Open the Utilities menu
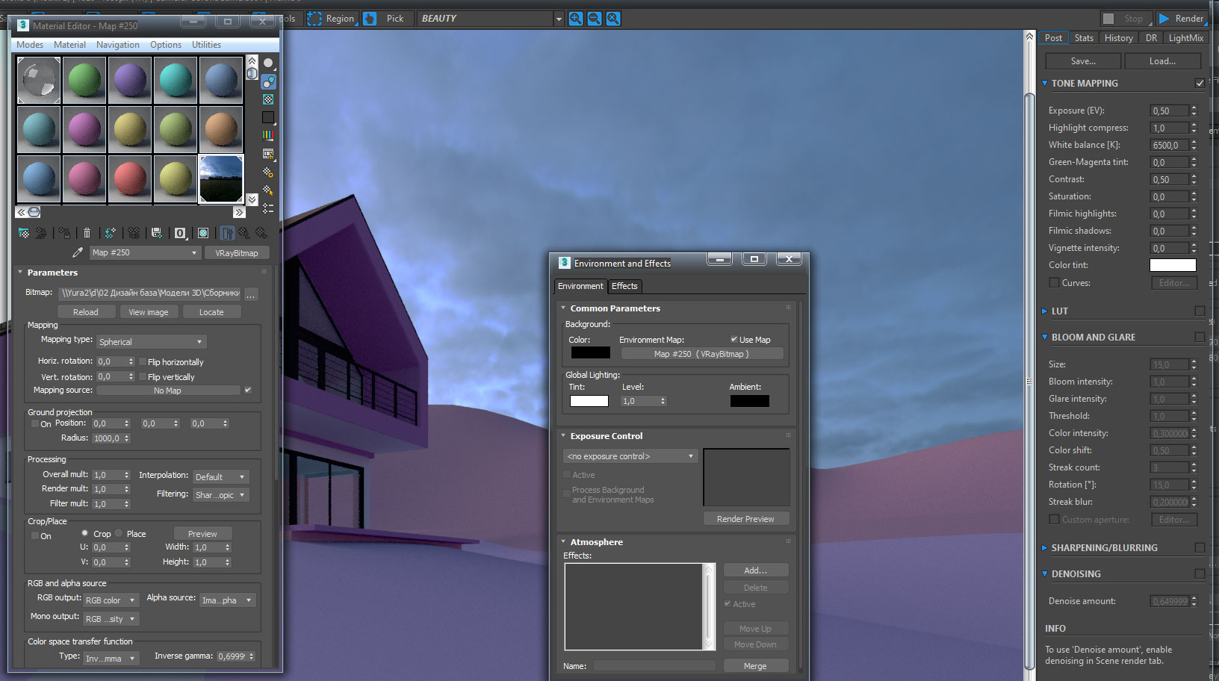The image size is (1219, 681). [206, 45]
